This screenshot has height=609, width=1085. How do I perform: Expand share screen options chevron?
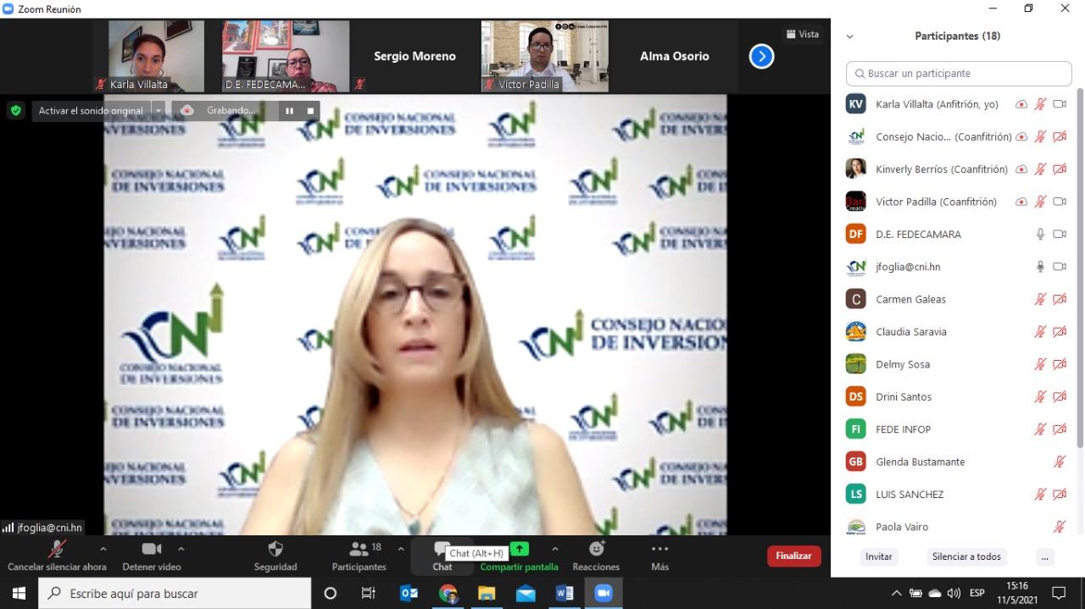pos(555,549)
